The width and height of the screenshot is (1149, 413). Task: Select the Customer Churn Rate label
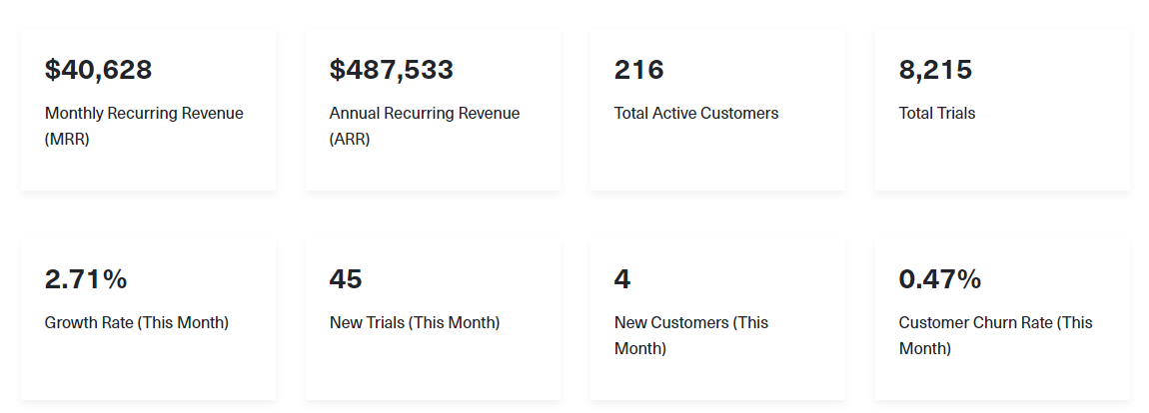[995, 335]
